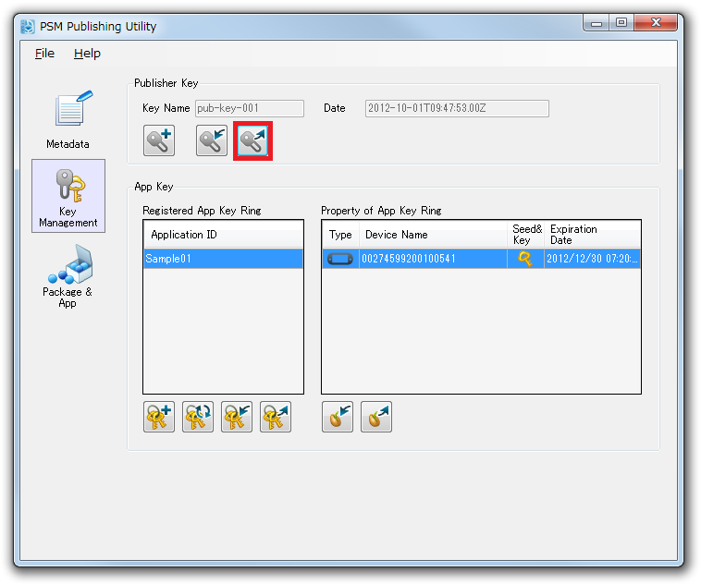Click the Expiration Date column header

click(x=590, y=235)
